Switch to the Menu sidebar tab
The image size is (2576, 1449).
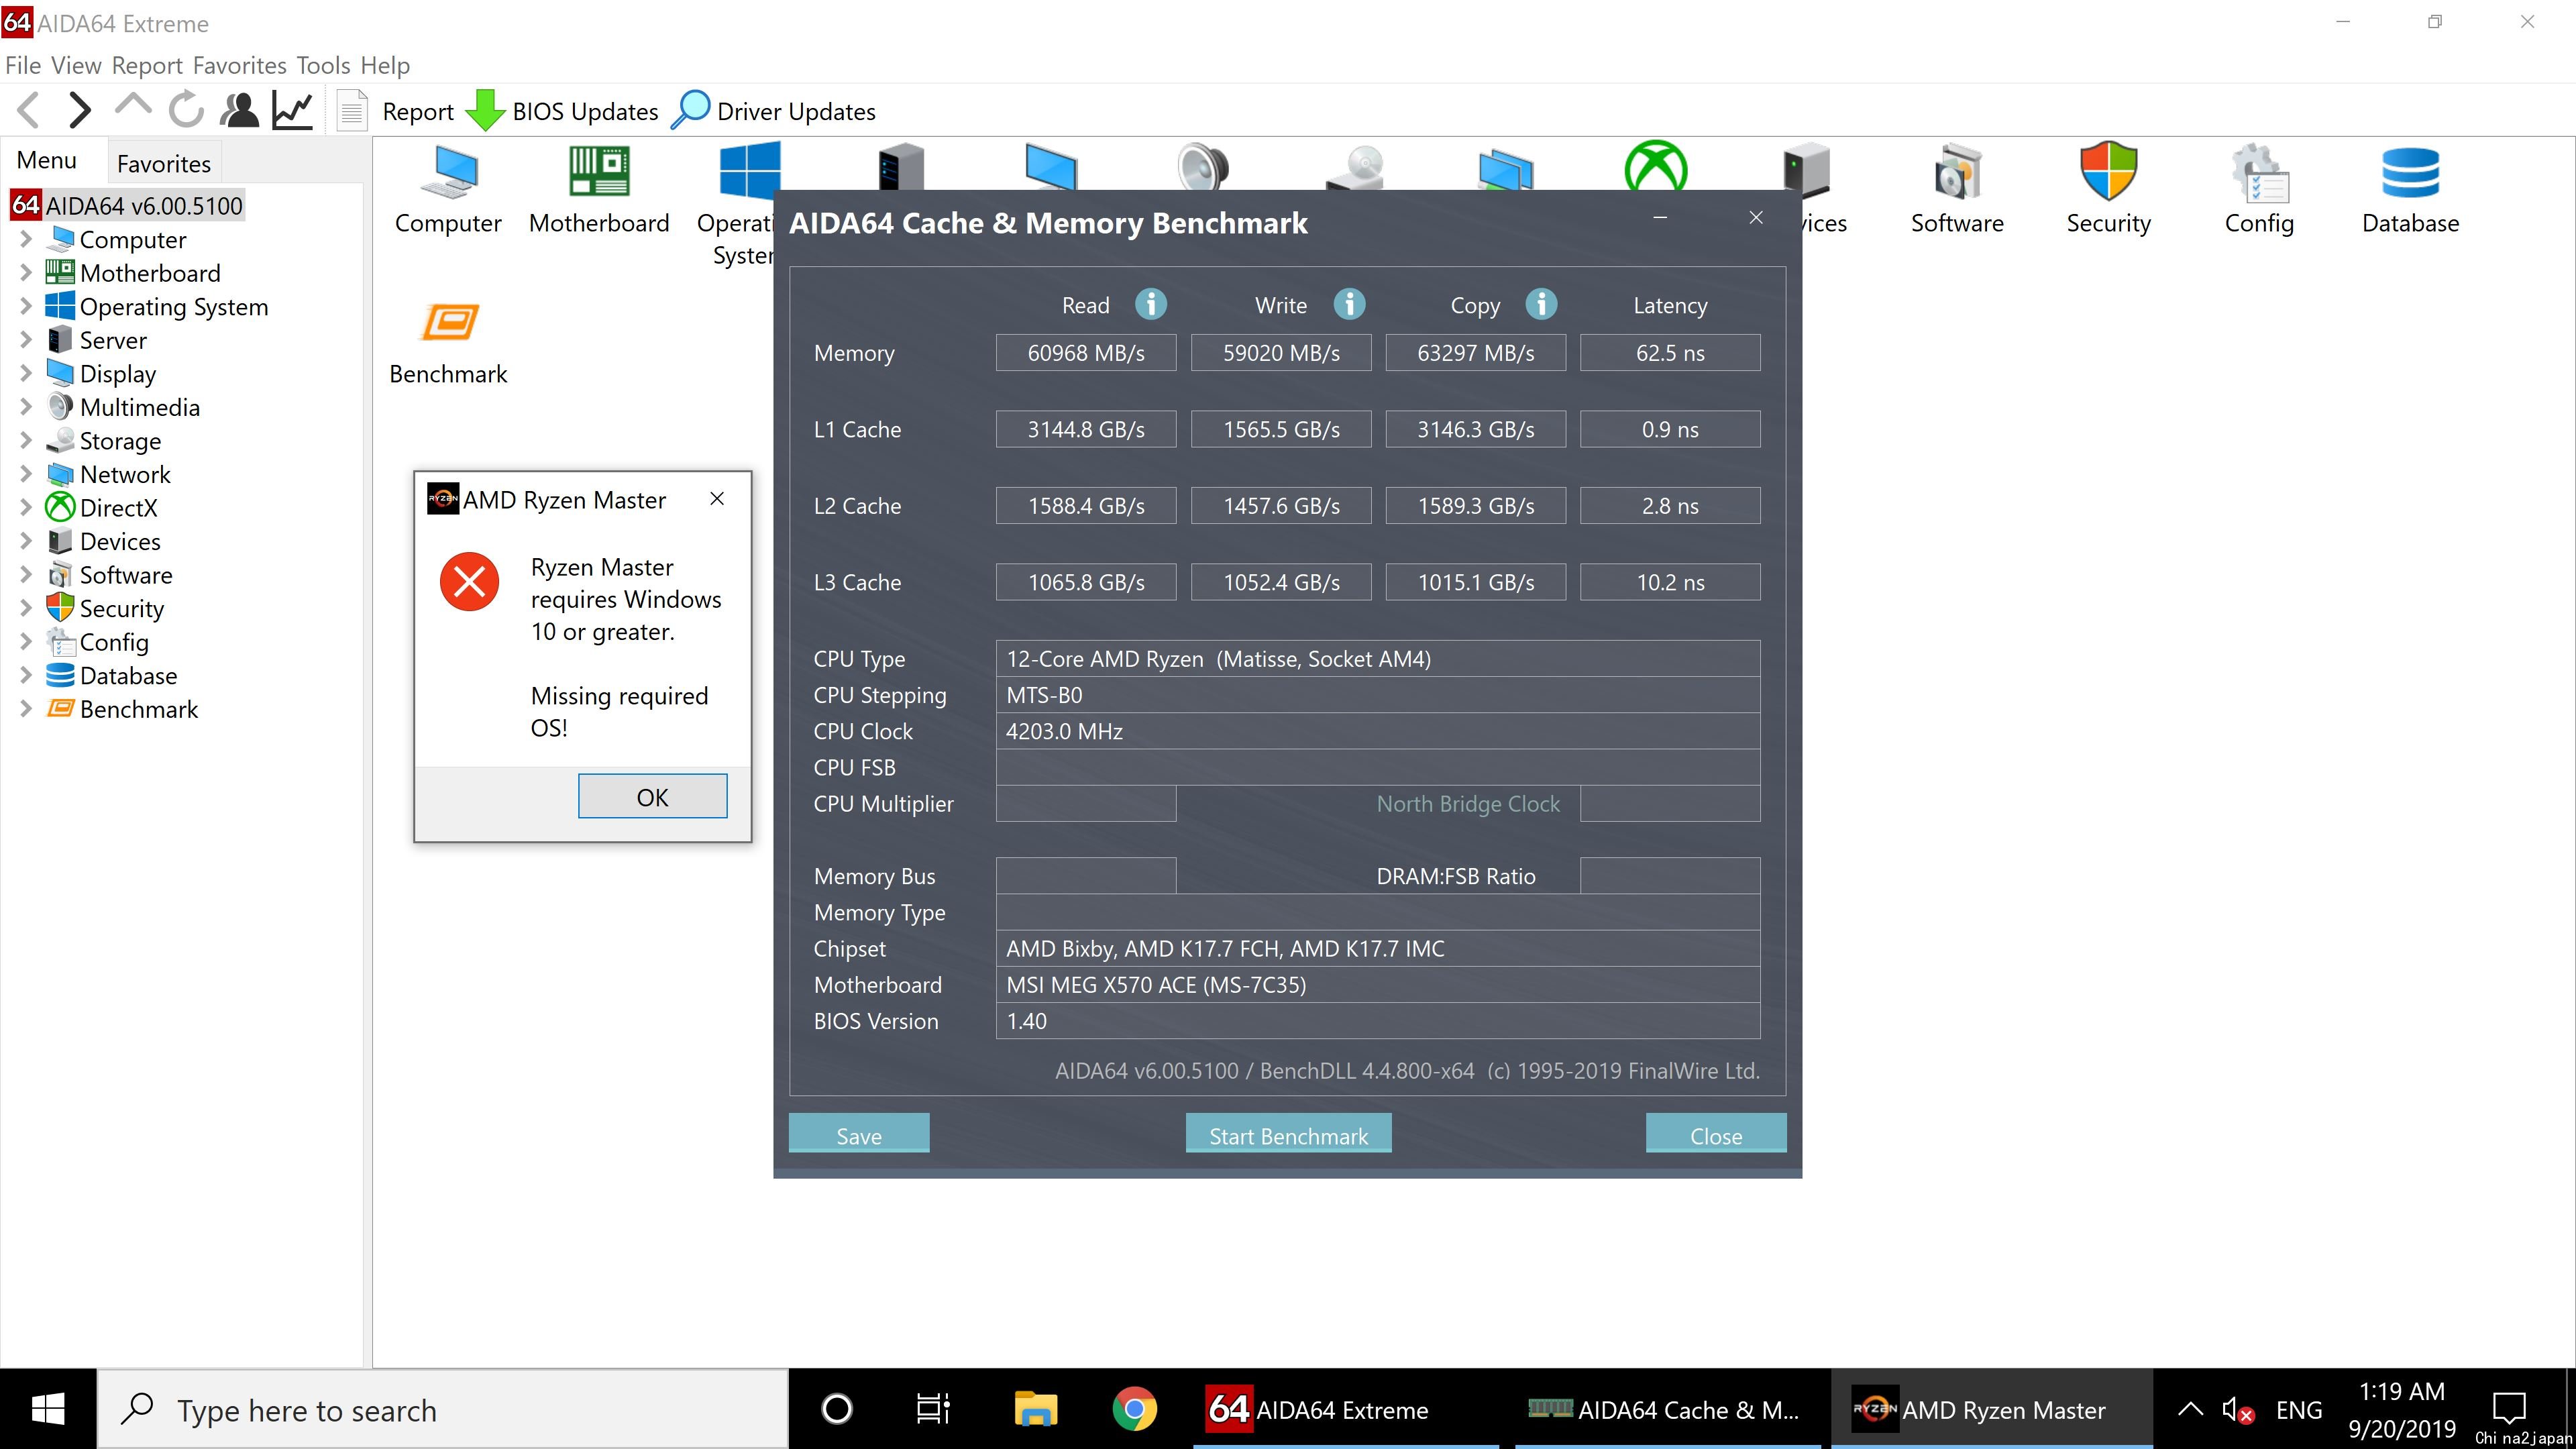pyautogui.click(x=47, y=160)
